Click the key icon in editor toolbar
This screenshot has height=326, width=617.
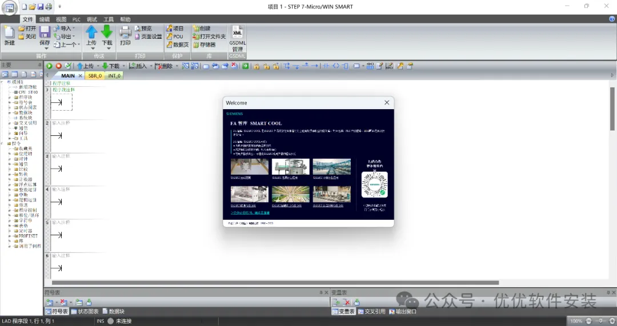coord(400,66)
